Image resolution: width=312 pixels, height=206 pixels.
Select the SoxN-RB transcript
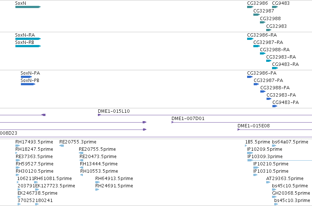pyautogui.click(x=28, y=46)
